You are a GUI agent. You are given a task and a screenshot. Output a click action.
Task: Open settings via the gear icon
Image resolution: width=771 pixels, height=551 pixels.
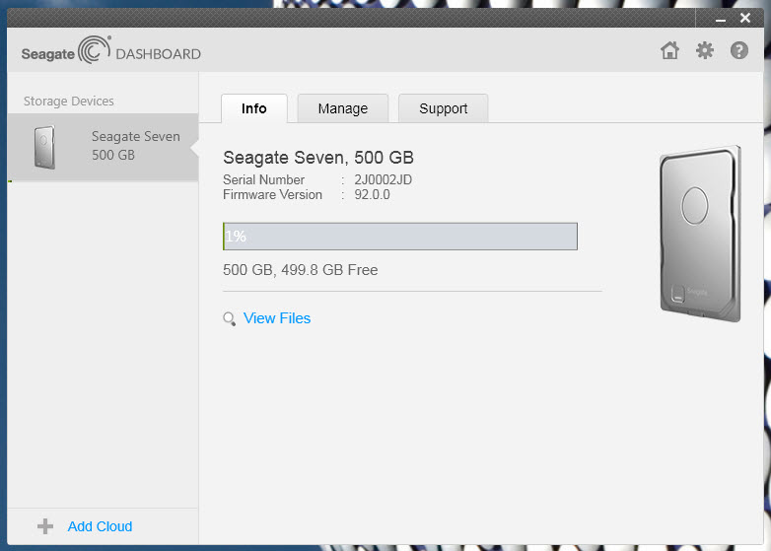tap(705, 50)
